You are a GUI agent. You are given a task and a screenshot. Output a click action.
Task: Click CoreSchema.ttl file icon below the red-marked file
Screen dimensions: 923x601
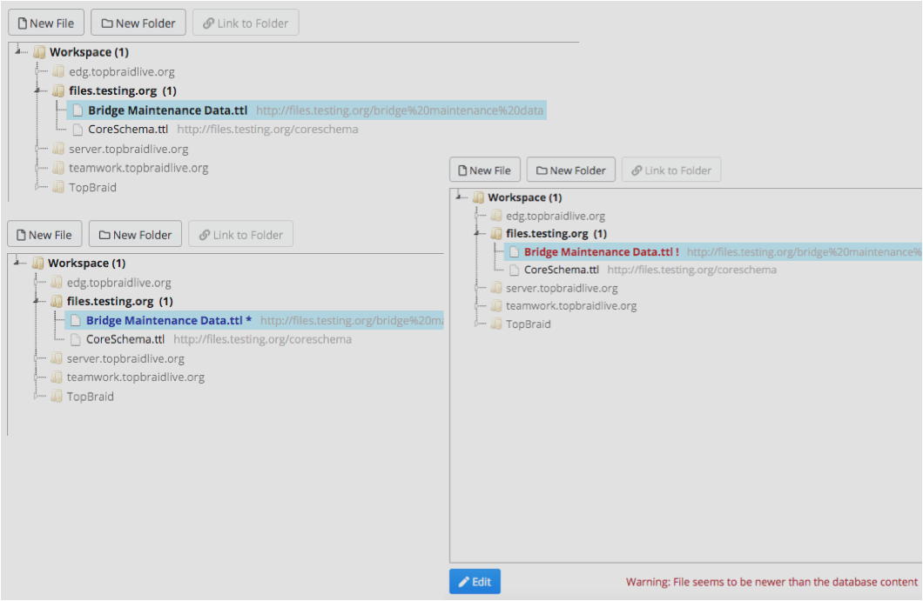click(x=514, y=270)
